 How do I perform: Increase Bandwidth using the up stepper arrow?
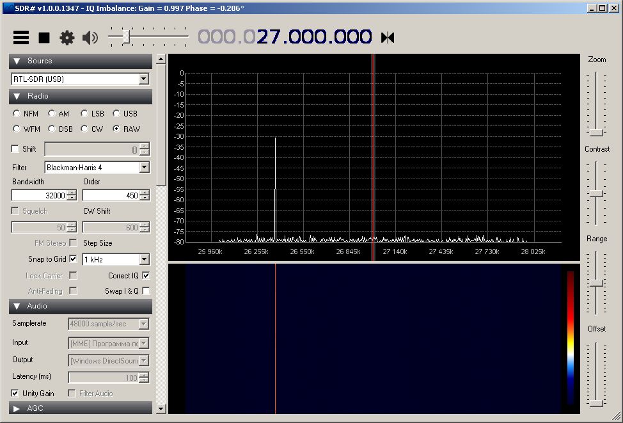tap(72, 193)
